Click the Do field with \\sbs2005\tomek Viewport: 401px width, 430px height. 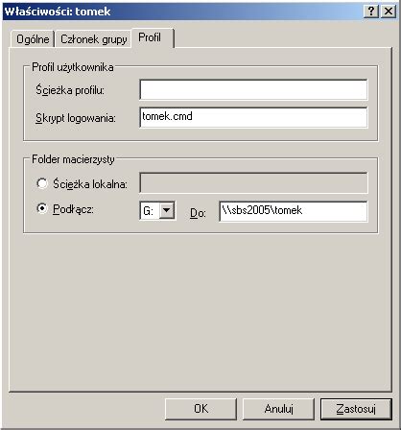click(x=294, y=211)
